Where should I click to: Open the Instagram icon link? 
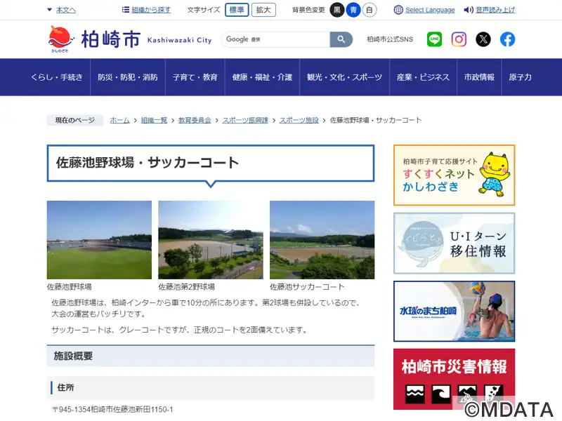click(x=459, y=39)
